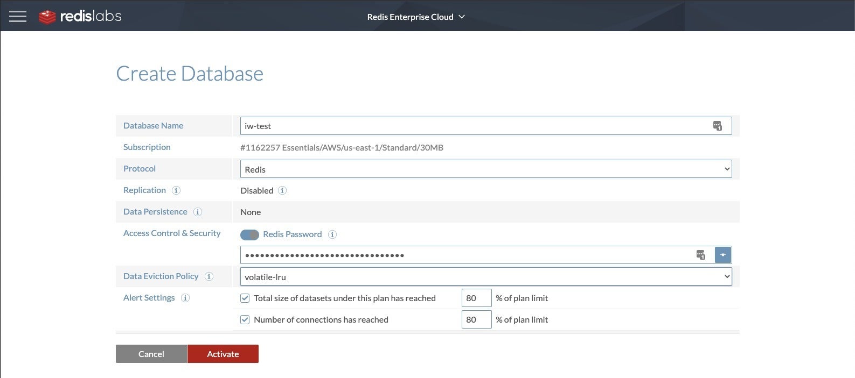Click the Create Database heading
This screenshot has height=378, width=855.
190,74
